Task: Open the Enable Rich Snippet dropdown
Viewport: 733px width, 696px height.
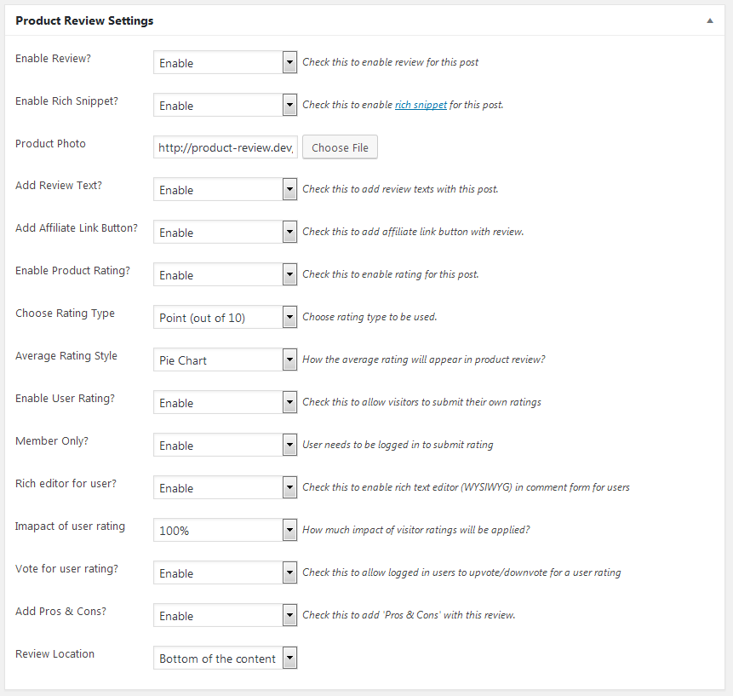Action: pos(225,106)
